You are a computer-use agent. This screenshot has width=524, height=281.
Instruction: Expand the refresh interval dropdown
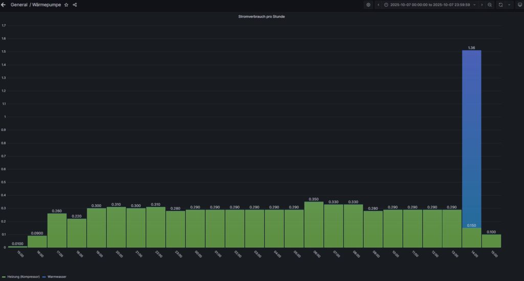(509, 5)
